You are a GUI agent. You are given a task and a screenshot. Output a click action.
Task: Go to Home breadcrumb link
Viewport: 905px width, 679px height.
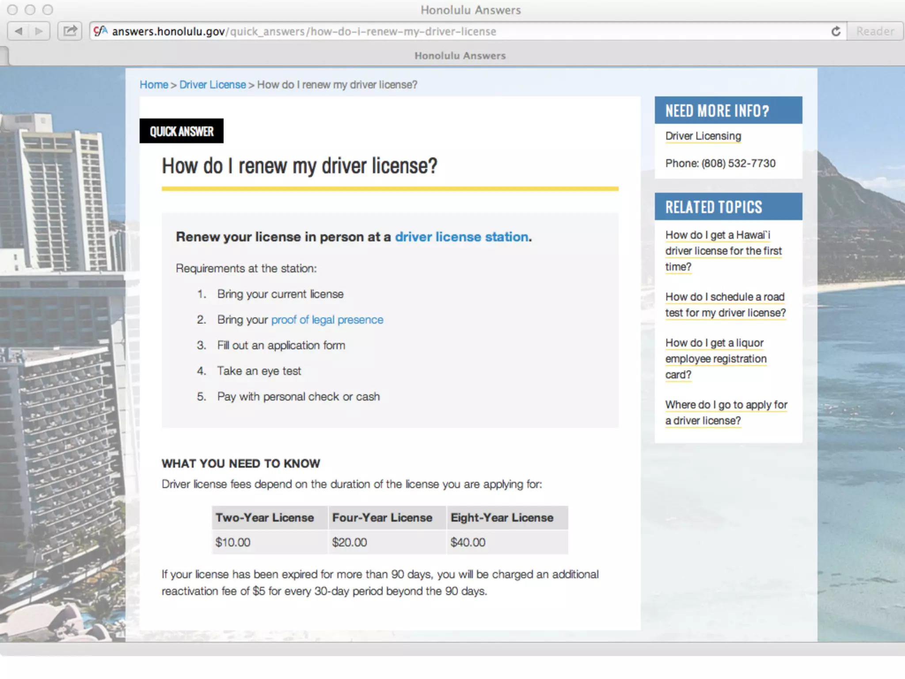pos(154,84)
